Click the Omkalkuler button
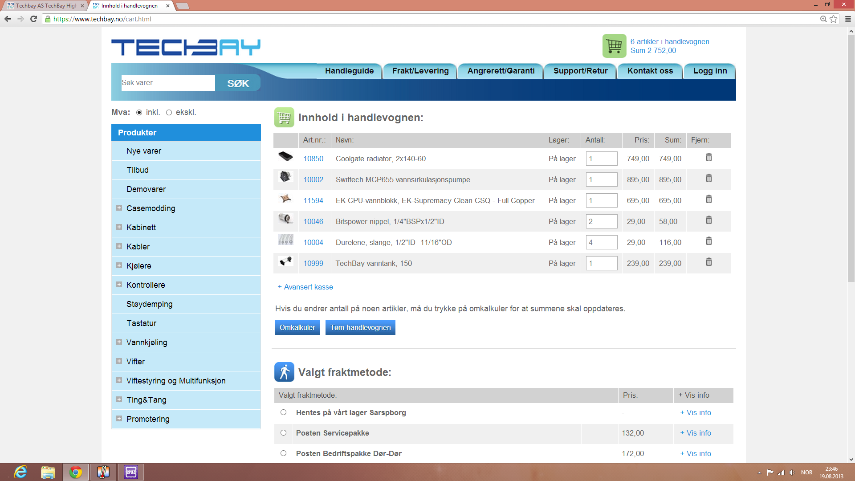The width and height of the screenshot is (855, 481). pos(297,328)
